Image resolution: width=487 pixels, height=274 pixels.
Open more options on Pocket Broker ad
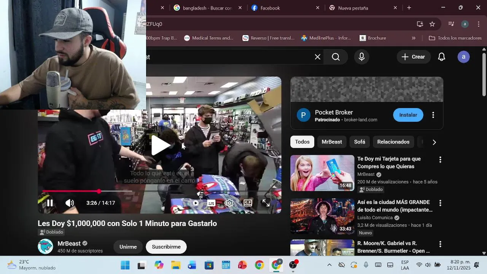click(x=433, y=115)
